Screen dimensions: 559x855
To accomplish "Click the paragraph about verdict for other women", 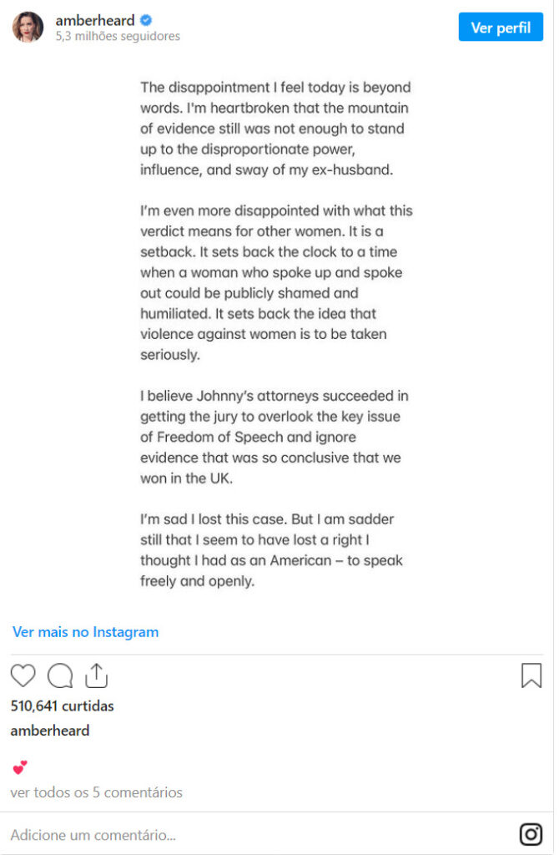I will pos(275,282).
